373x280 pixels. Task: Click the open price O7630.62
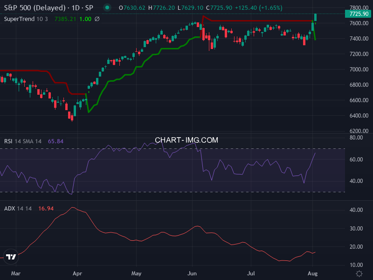tap(132, 8)
